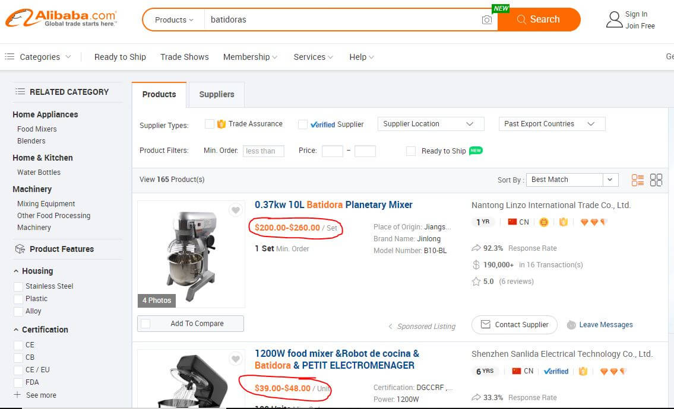Open the Planetary Mixer product thumbnail
Image resolution: width=674 pixels, height=409 pixels.
tap(191, 254)
